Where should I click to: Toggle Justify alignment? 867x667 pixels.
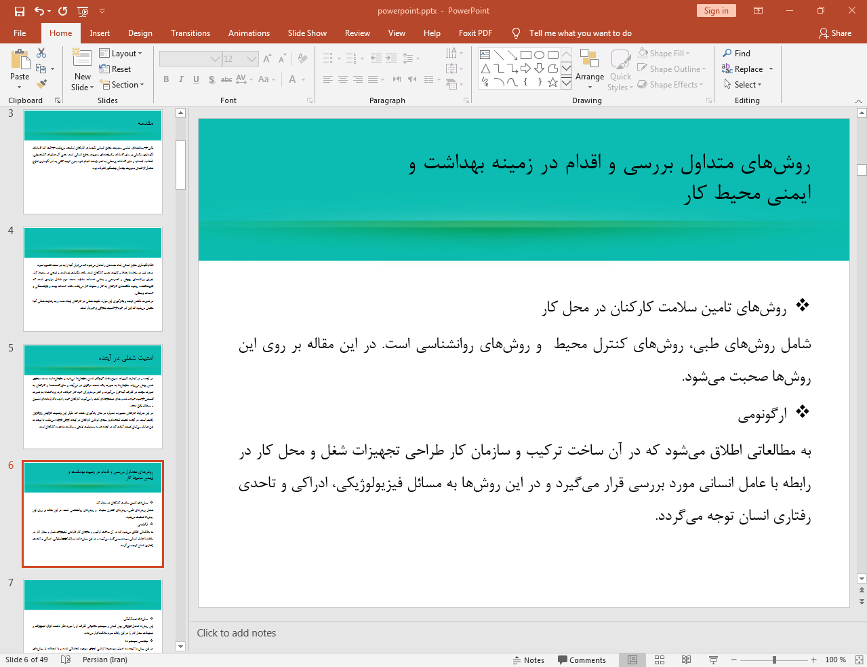tap(373, 79)
